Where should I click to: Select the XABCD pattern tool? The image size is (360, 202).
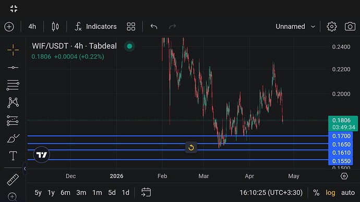[13, 103]
